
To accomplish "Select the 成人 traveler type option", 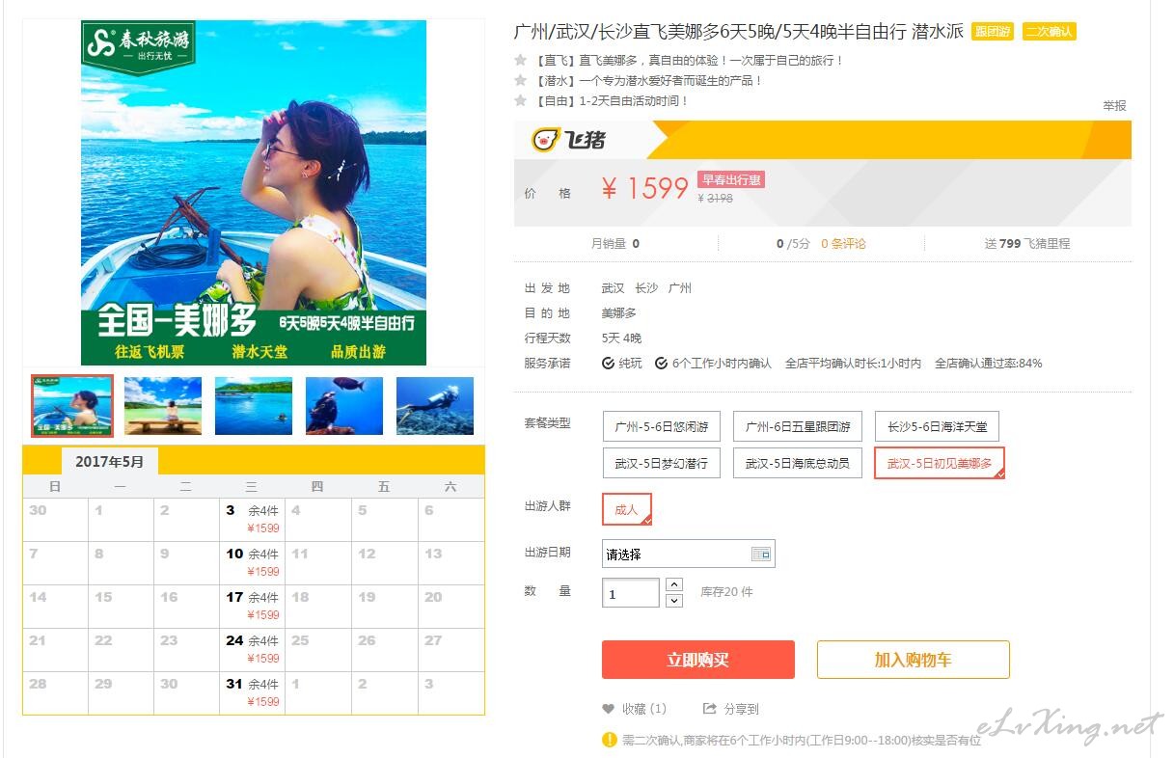I will coord(627,509).
